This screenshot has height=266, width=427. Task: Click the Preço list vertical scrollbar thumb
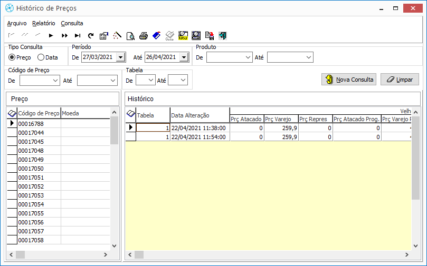pyautogui.click(x=115, y=131)
